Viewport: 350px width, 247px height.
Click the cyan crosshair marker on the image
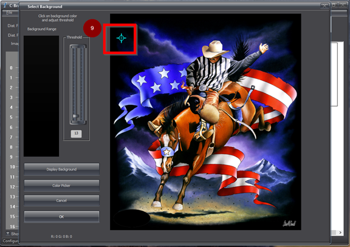(x=121, y=38)
